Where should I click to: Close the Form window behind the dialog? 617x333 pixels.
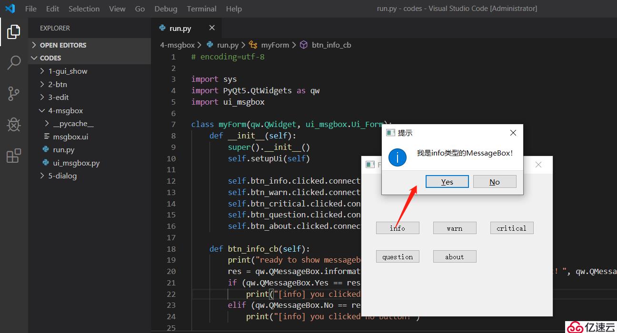coord(538,165)
